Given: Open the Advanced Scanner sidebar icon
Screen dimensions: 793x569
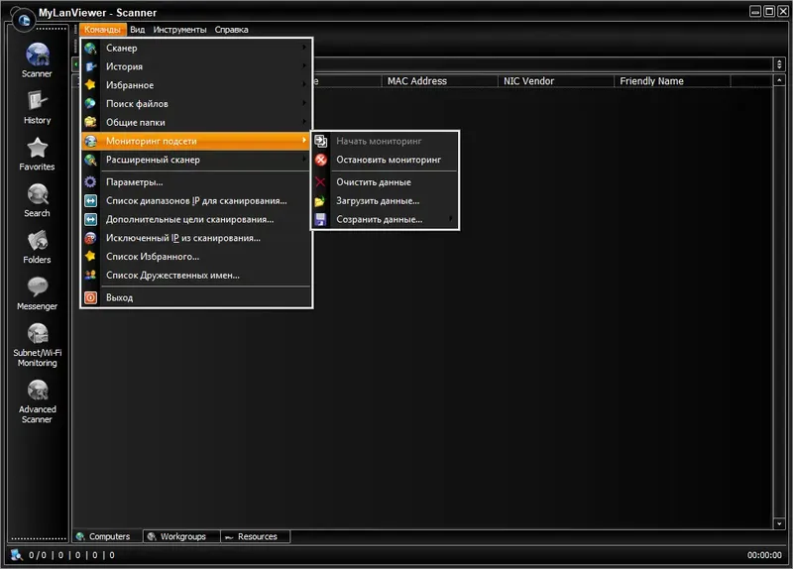Looking at the screenshot, I should click(38, 391).
